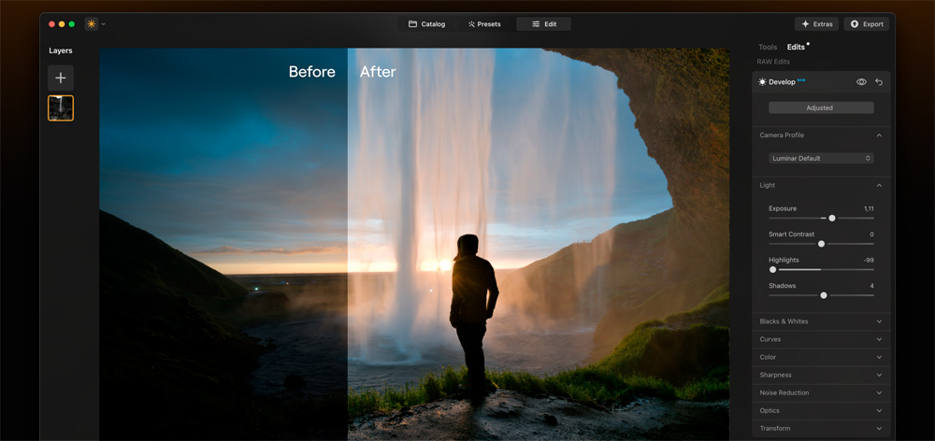The image size is (935, 441).
Task: Toggle Develop visibility with eye icon
Action: (x=861, y=82)
